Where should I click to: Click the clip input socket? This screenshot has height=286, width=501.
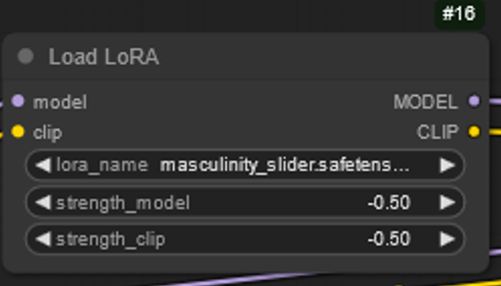18,132
